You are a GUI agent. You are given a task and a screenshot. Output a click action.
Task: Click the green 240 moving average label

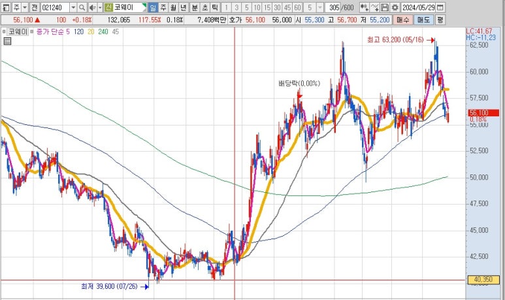coord(103,31)
